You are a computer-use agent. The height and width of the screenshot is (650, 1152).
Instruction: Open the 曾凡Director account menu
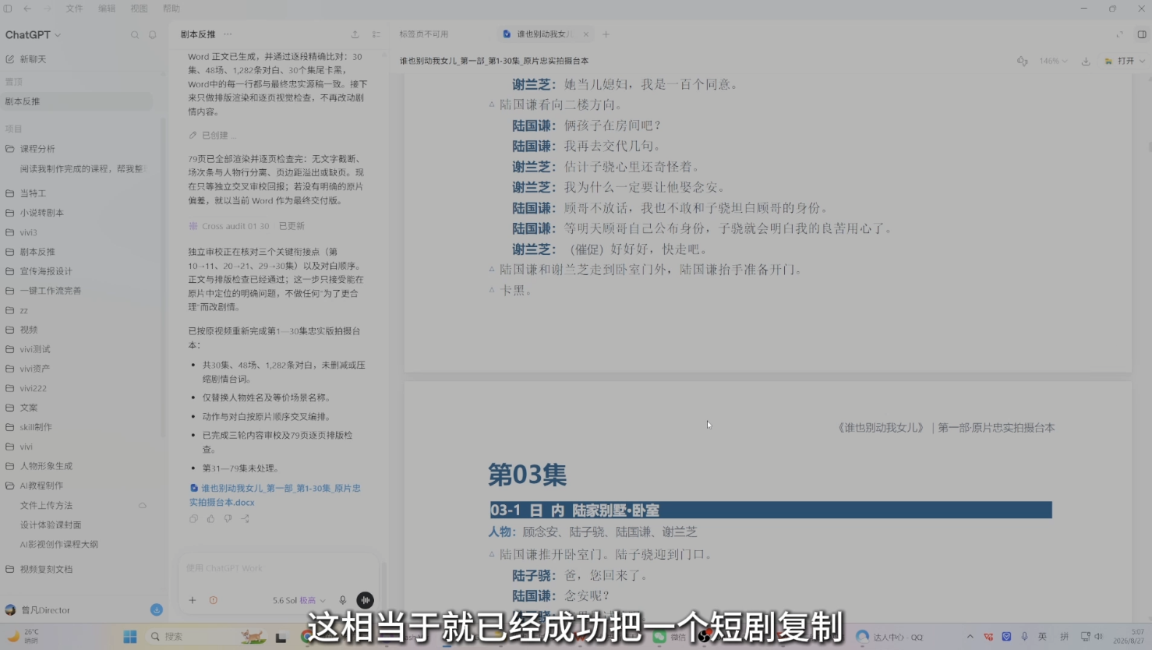click(37, 610)
